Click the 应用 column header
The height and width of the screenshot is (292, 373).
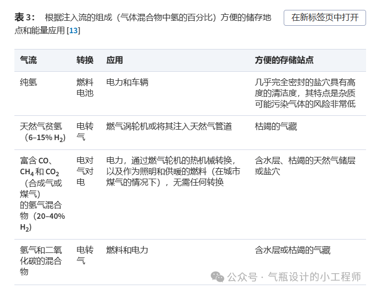(x=115, y=60)
